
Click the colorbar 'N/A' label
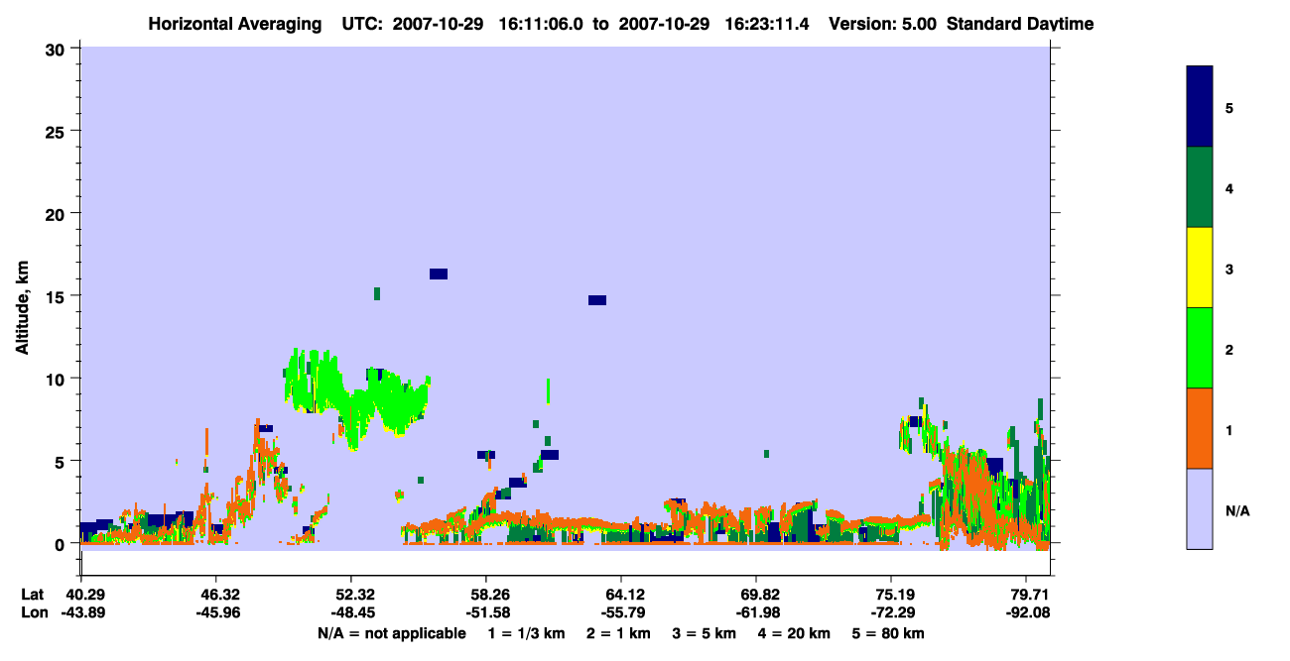1237,510
